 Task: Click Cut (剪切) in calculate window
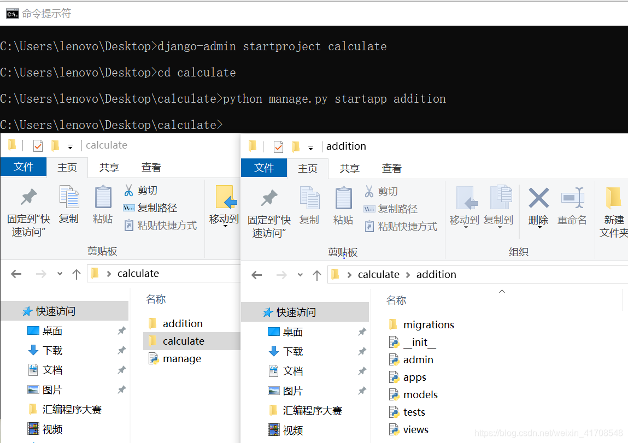(140, 190)
